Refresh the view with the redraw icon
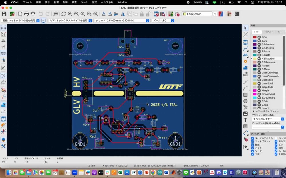 point(63,14)
